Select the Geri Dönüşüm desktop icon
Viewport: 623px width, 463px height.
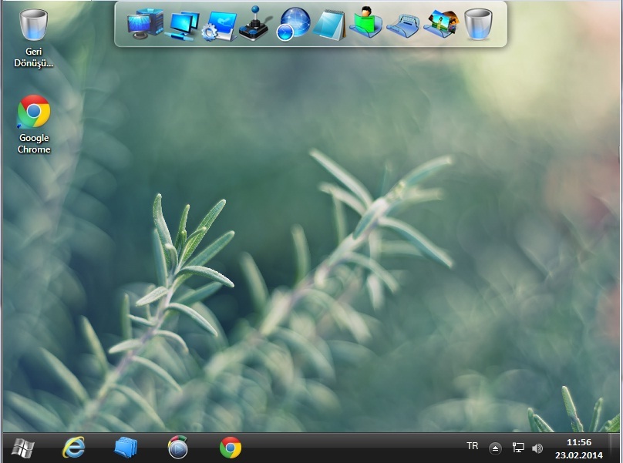[33, 39]
